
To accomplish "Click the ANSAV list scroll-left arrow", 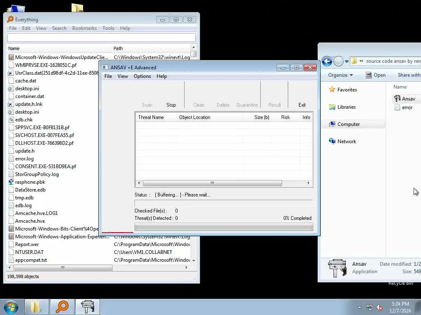I will point(139,183).
